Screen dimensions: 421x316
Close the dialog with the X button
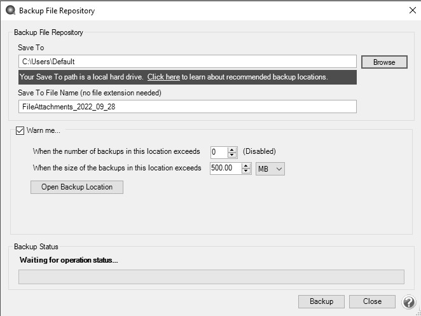click(x=411, y=10)
